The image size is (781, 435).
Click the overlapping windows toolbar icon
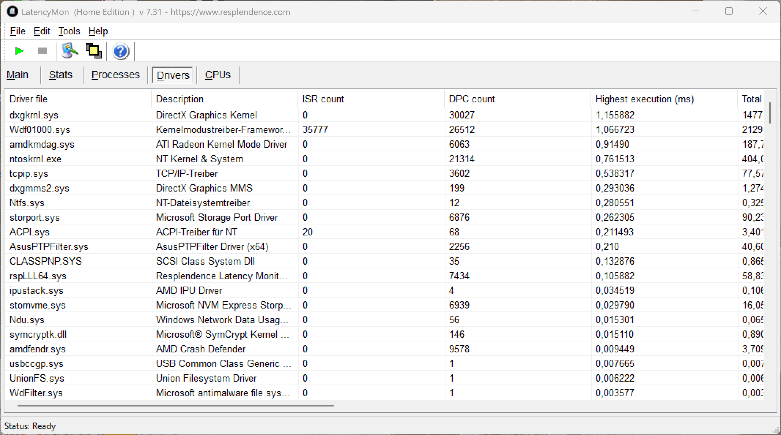(x=94, y=51)
